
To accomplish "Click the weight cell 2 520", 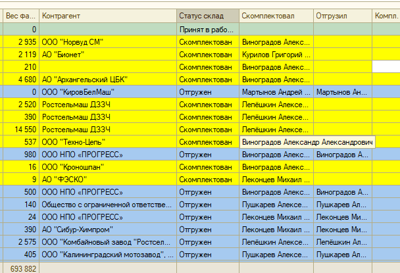I will [x=21, y=105].
